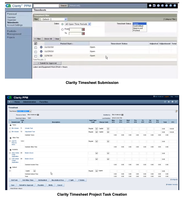Open Projects under Portfolio Management
This screenshot has height=200, width=186.
11,37
